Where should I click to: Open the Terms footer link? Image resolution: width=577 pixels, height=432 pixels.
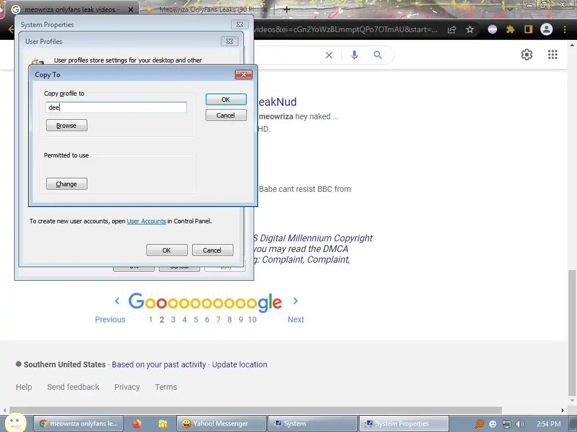click(166, 387)
